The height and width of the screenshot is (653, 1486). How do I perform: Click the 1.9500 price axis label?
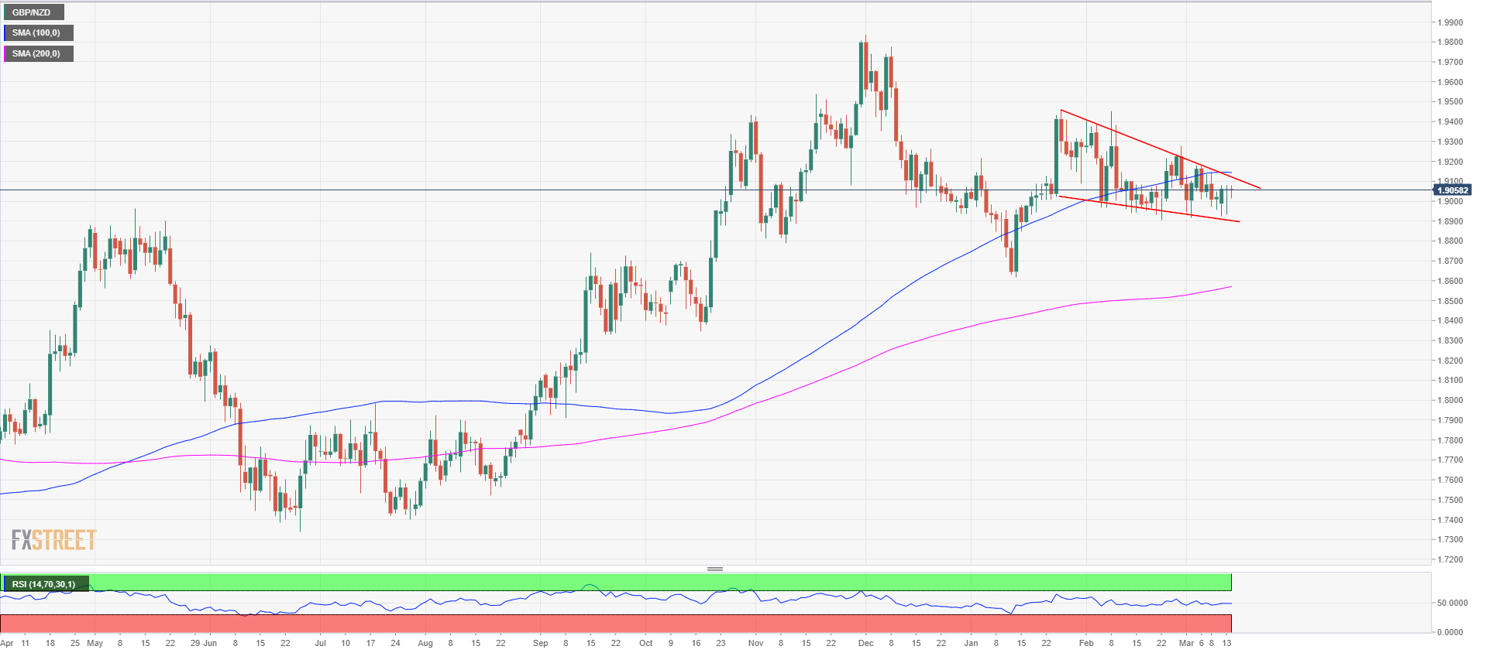(x=1451, y=102)
